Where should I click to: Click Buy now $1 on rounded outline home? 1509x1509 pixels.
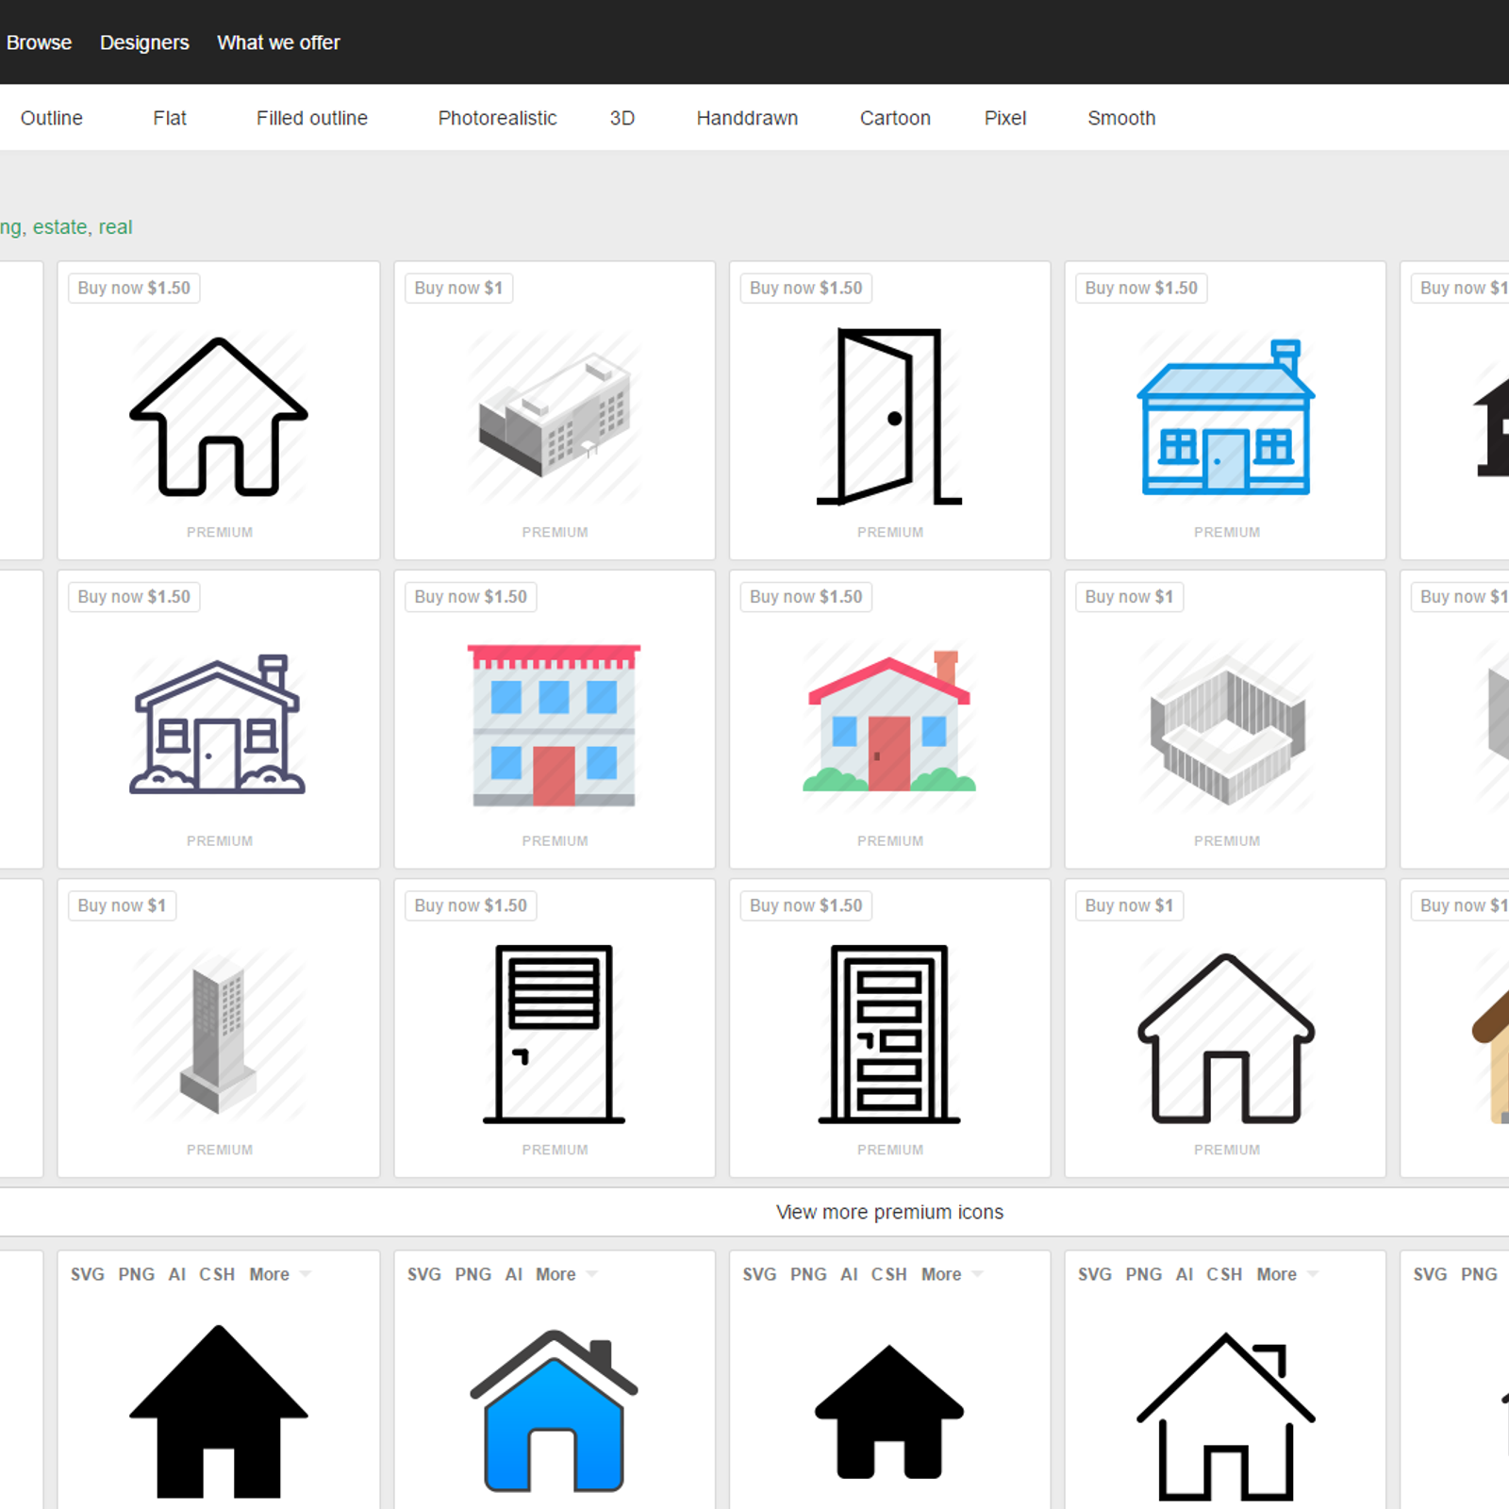point(1129,905)
